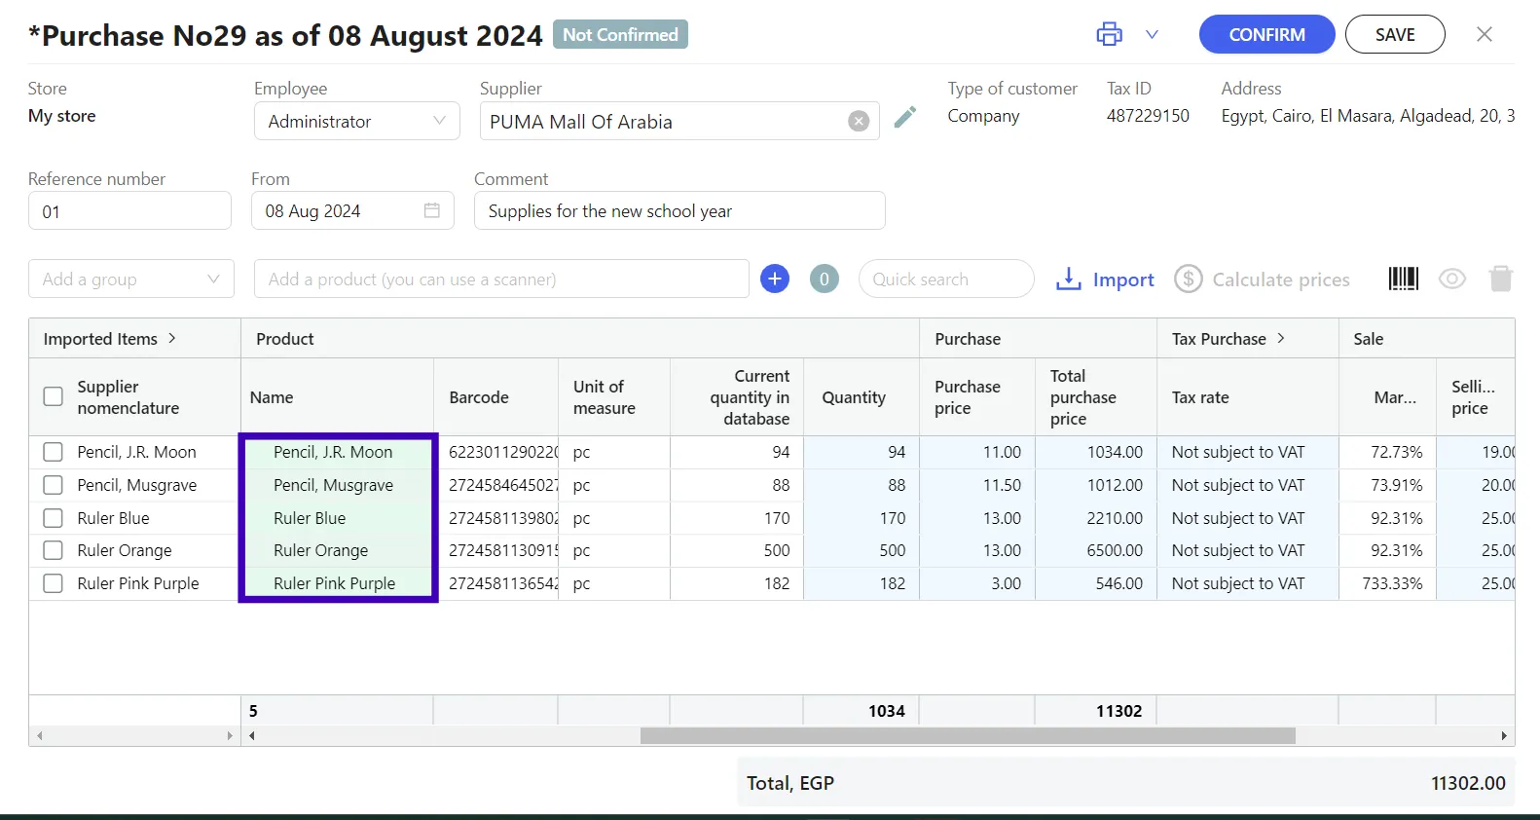Image resolution: width=1540 pixels, height=820 pixels.
Task: Click right arrow of main horizontal scrollbar
Action: (x=1504, y=735)
